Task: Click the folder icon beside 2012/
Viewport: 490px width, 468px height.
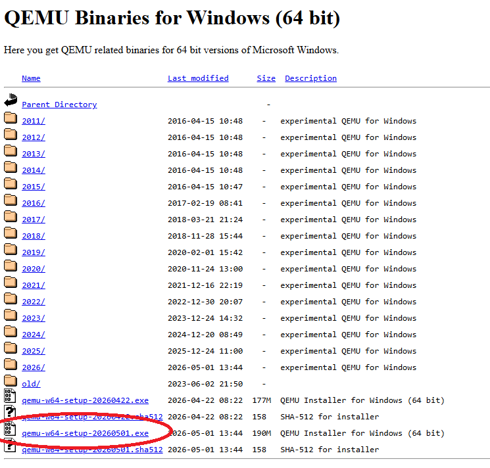Action: pyautogui.click(x=11, y=134)
